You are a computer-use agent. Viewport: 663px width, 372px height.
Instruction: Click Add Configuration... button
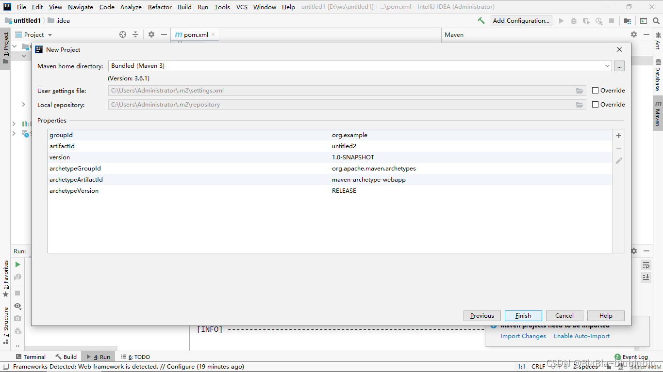click(x=521, y=21)
